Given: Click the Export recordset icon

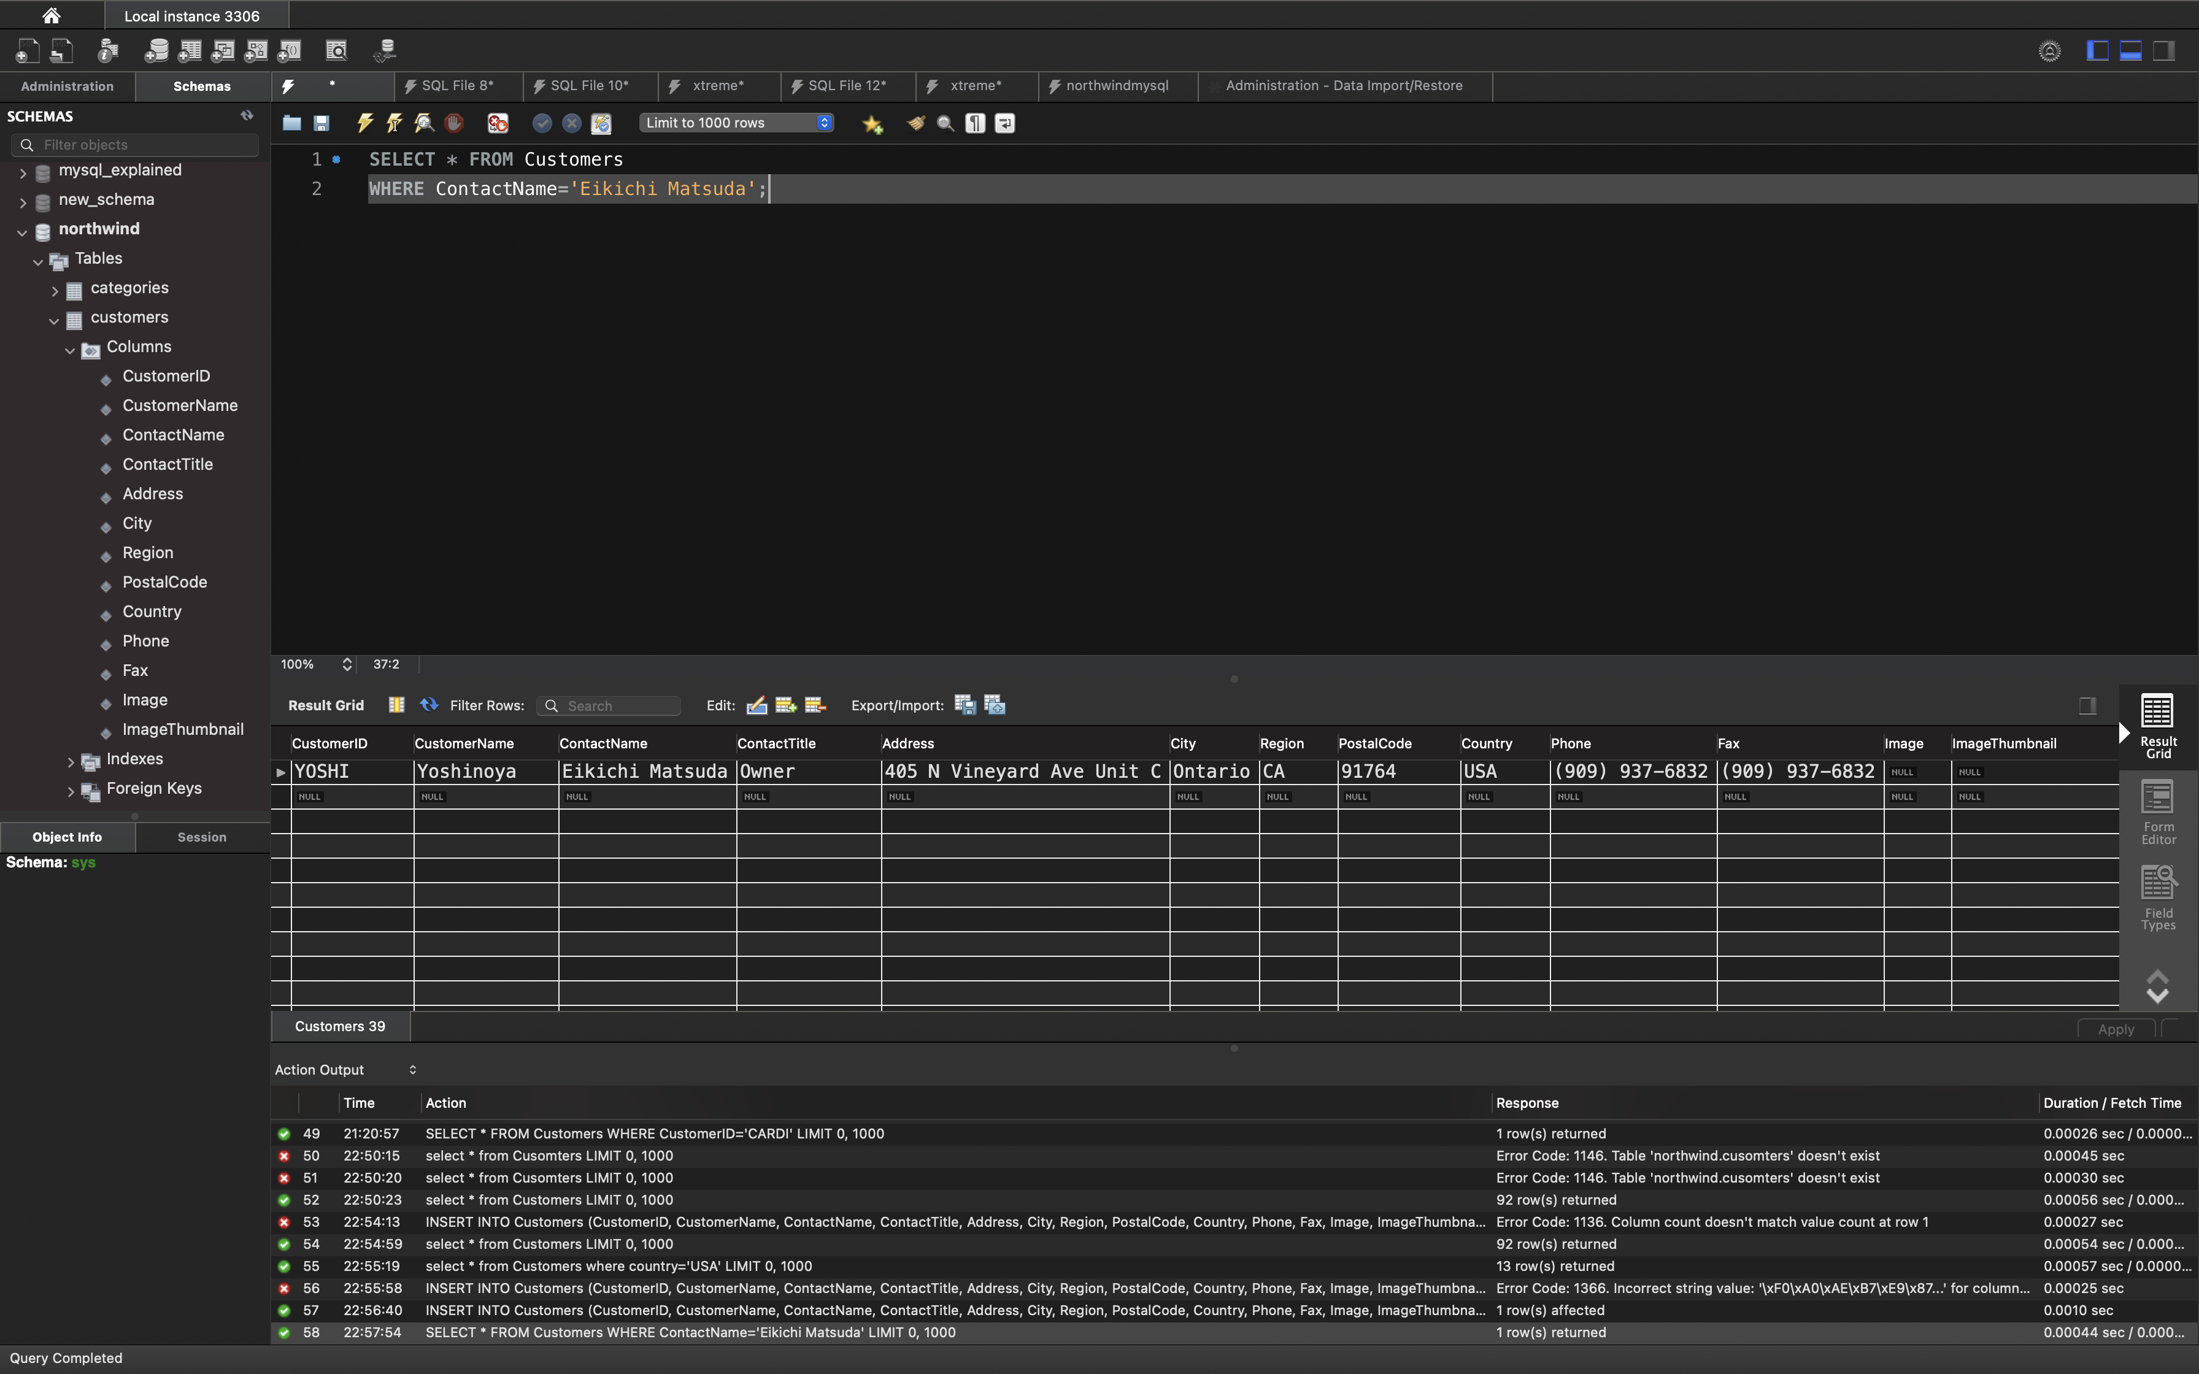Looking at the screenshot, I should [x=965, y=705].
